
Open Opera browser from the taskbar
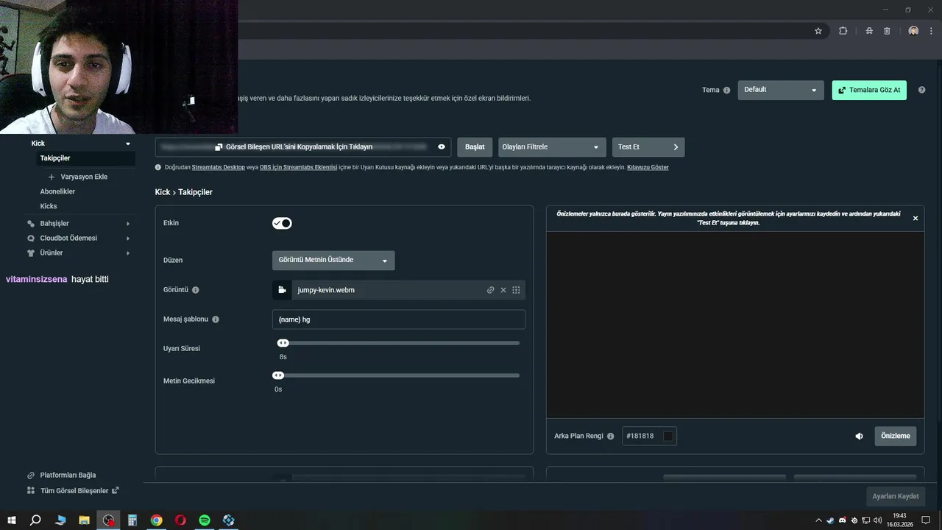tap(180, 520)
